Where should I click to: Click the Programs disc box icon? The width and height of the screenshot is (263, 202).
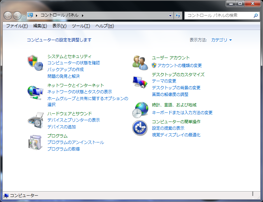tap(35, 142)
